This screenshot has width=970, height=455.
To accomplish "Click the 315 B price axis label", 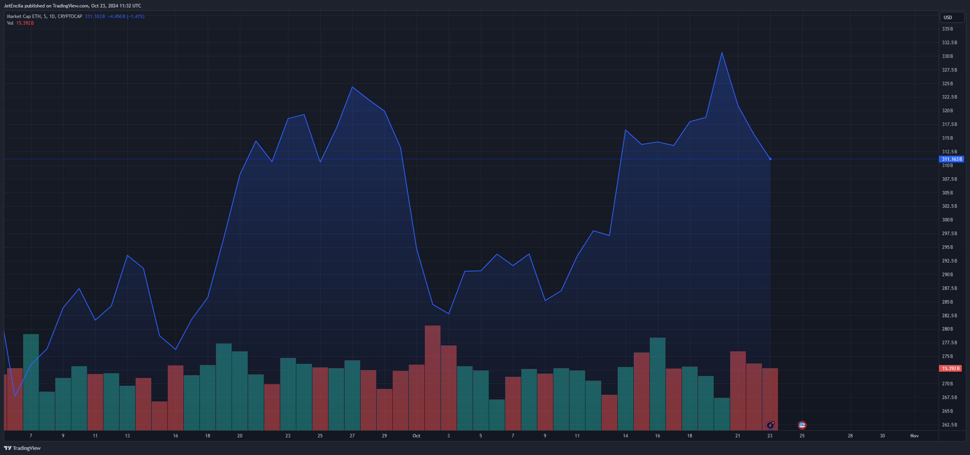I will point(947,138).
